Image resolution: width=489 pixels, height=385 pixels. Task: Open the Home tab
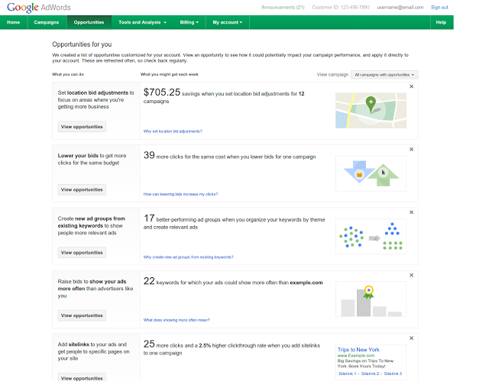[14, 22]
